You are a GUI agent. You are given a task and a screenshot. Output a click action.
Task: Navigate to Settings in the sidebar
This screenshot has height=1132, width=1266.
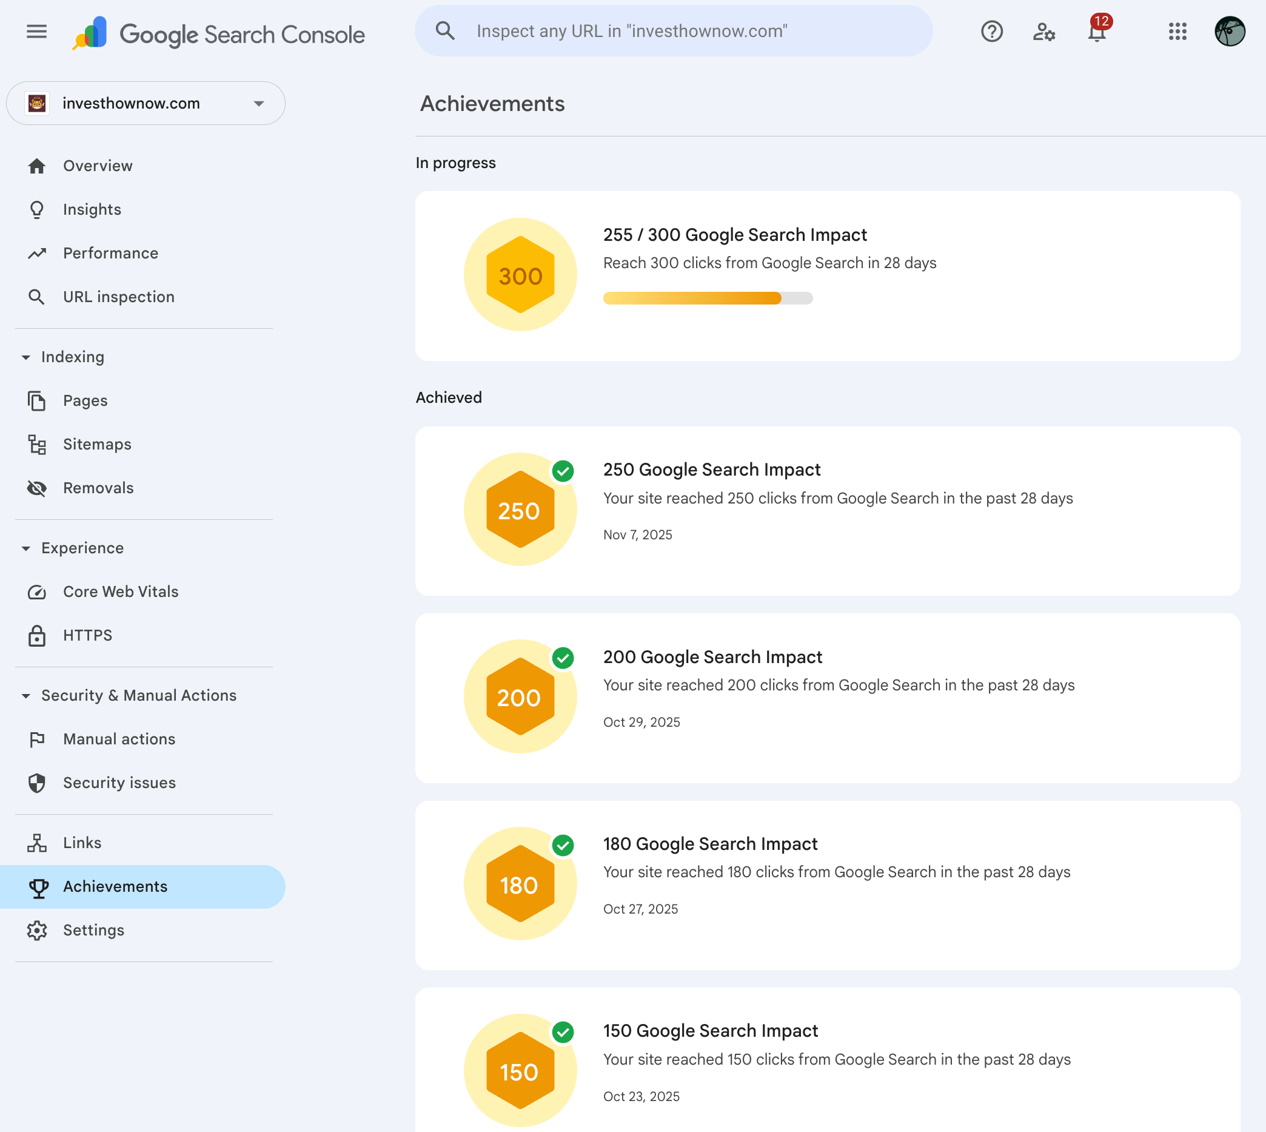point(93,930)
